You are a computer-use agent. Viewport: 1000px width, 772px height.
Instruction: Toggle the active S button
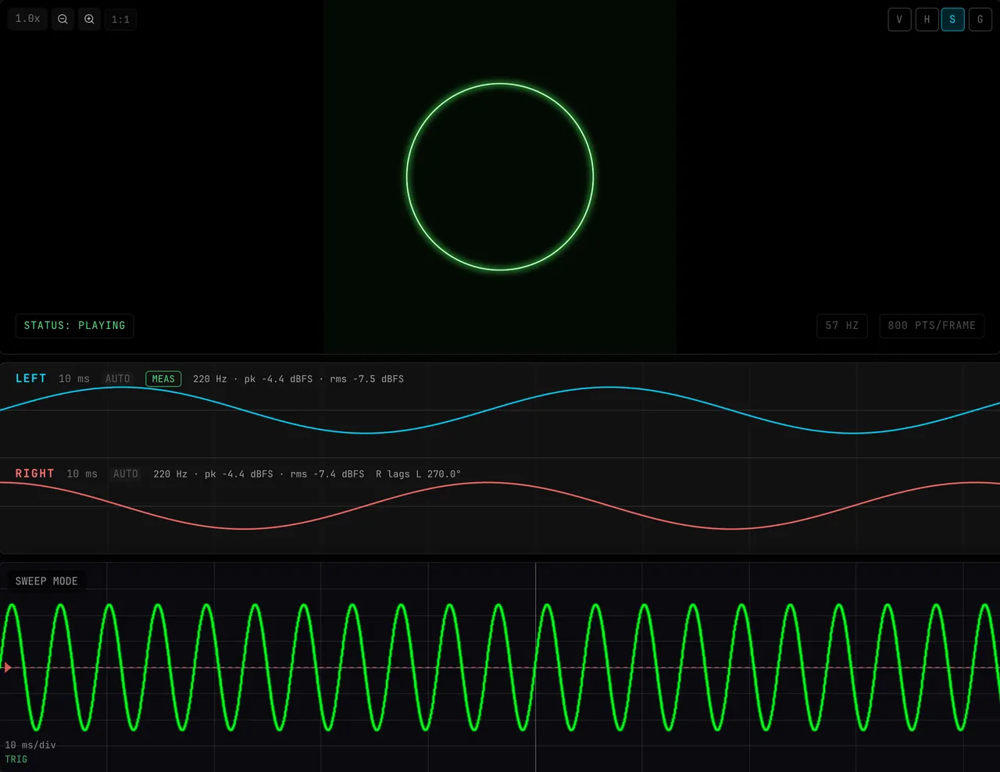coord(953,20)
